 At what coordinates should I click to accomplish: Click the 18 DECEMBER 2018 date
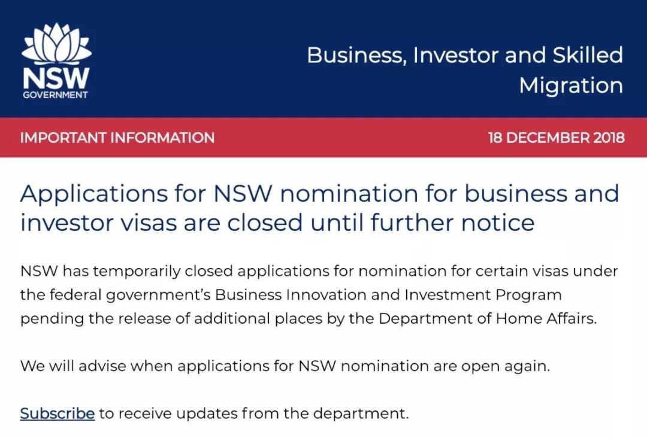click(x=556, y=138)
